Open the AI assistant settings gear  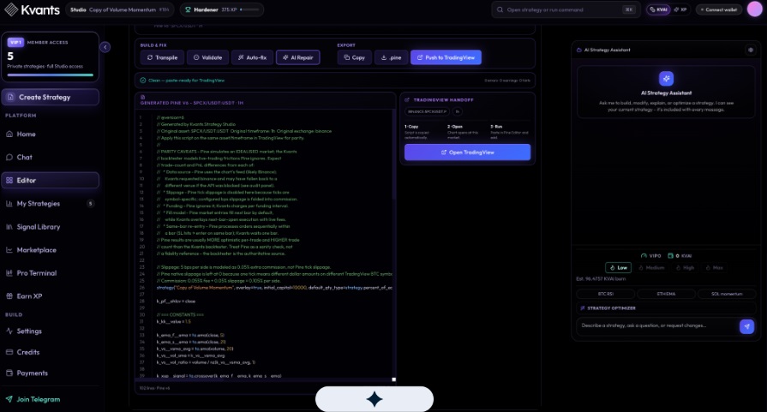click(x=751, y=50)
